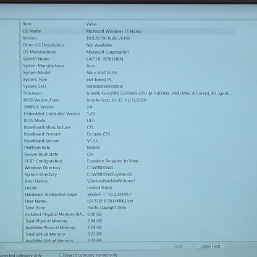Select the System Name row label
This screenshot has width=257, height=257.
[36, 59]
